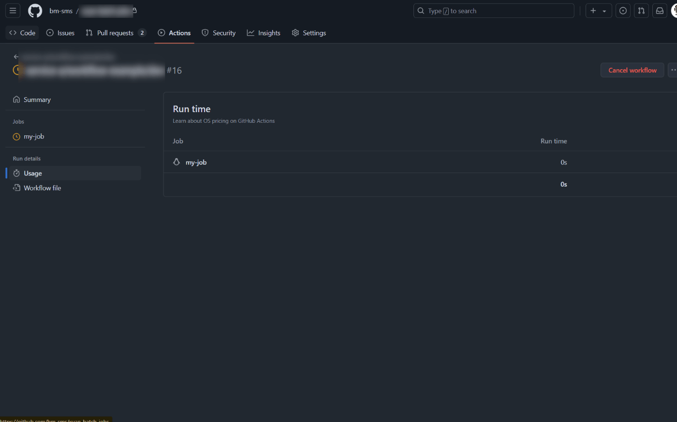Click the Cancel workflow button
This screenshot has height=422, width=677.
pyautogui.click(x=633, y=70)
